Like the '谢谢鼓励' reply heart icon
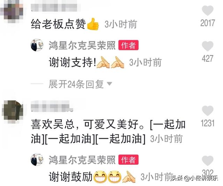 [x=208, y=161]
